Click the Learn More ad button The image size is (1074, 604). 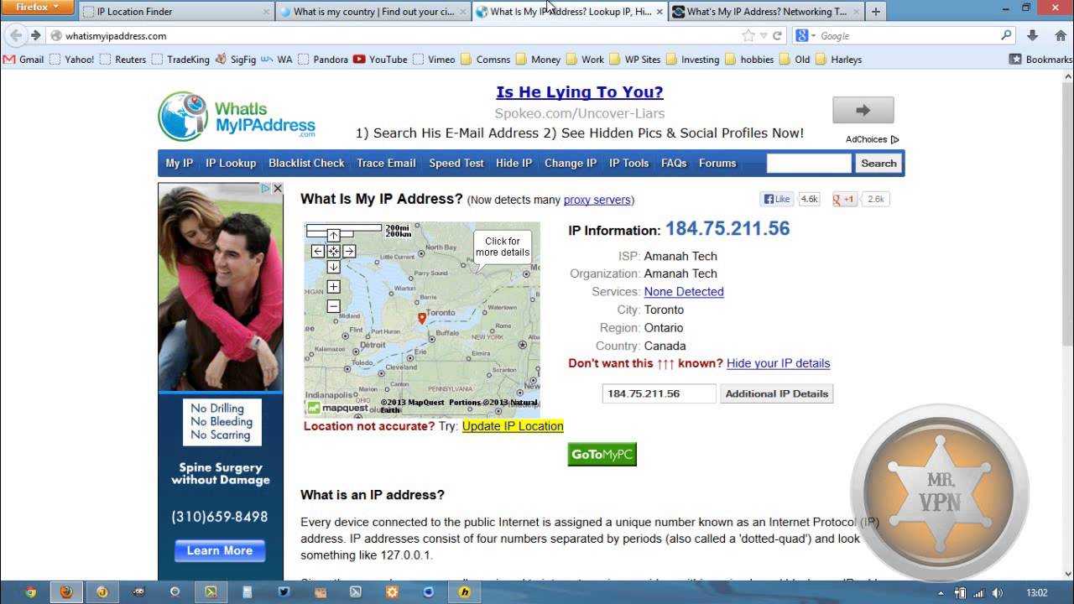pyautogui.click(x=220, y=550)
